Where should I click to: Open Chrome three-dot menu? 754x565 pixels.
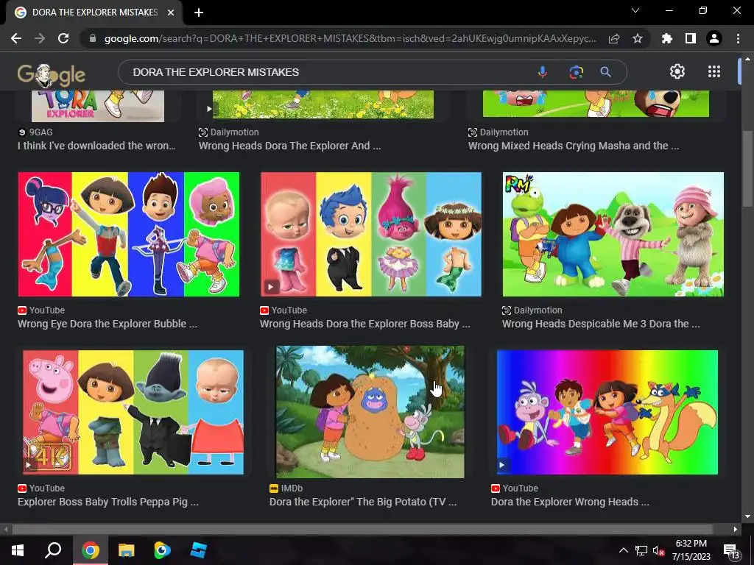(738, 38)
